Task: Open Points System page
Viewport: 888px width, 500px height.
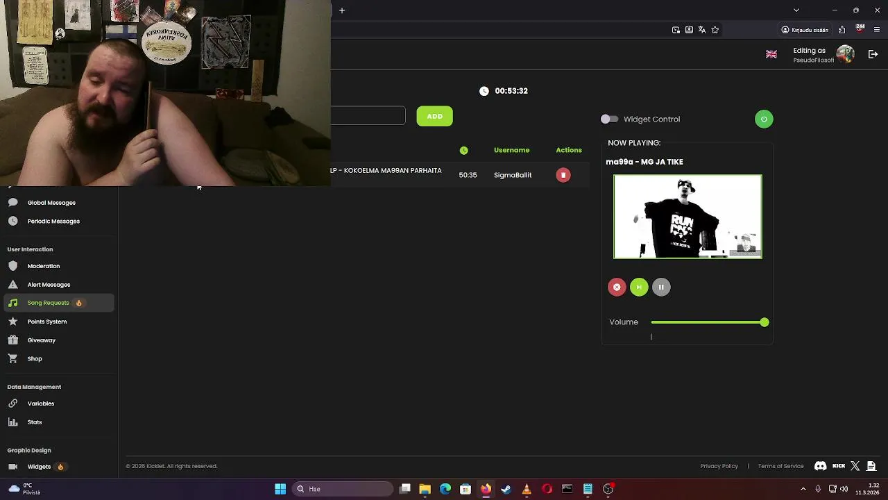Action: (47, 322)
